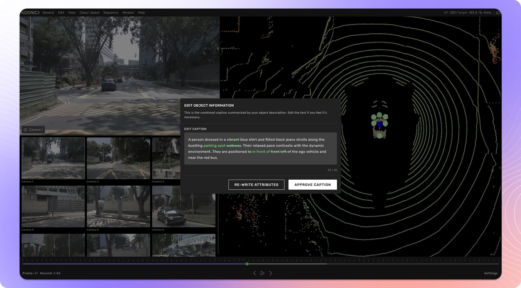This screenshot has height=288, width=521.
Task: Click the camera icon in Camera 1 label
Action: [25, 130]
